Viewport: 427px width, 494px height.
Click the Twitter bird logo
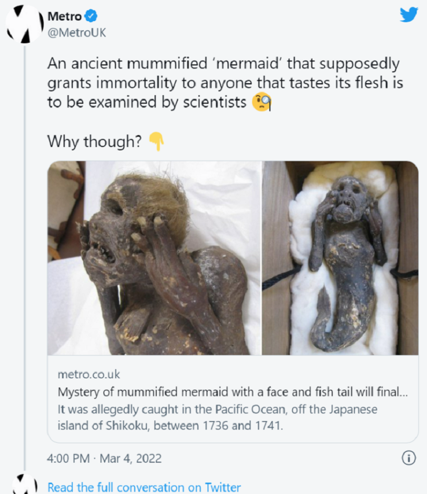408,15
